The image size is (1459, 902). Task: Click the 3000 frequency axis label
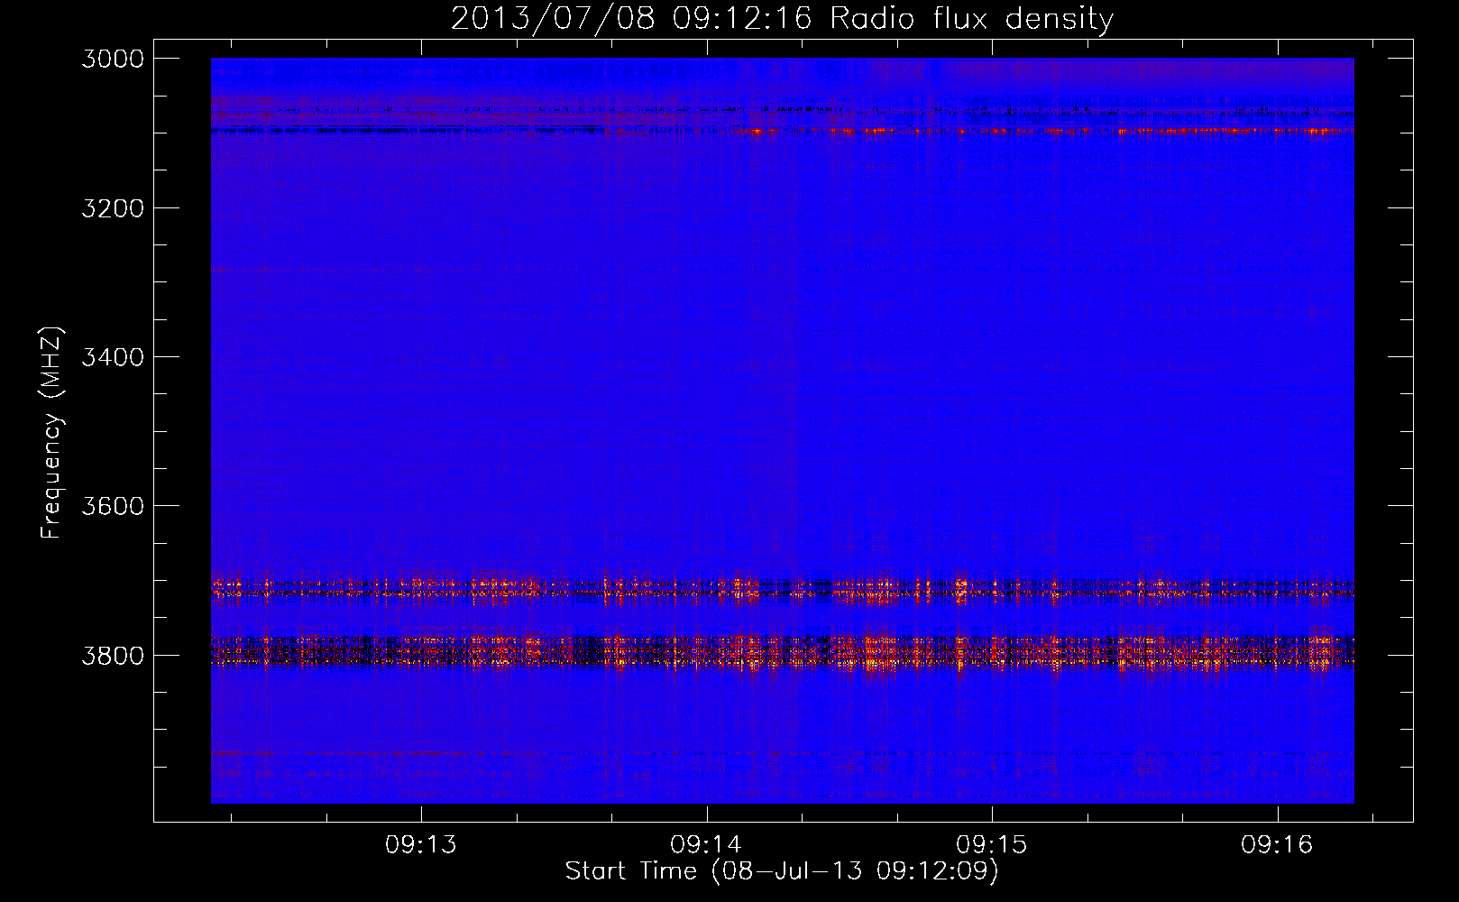coord(113,59)
